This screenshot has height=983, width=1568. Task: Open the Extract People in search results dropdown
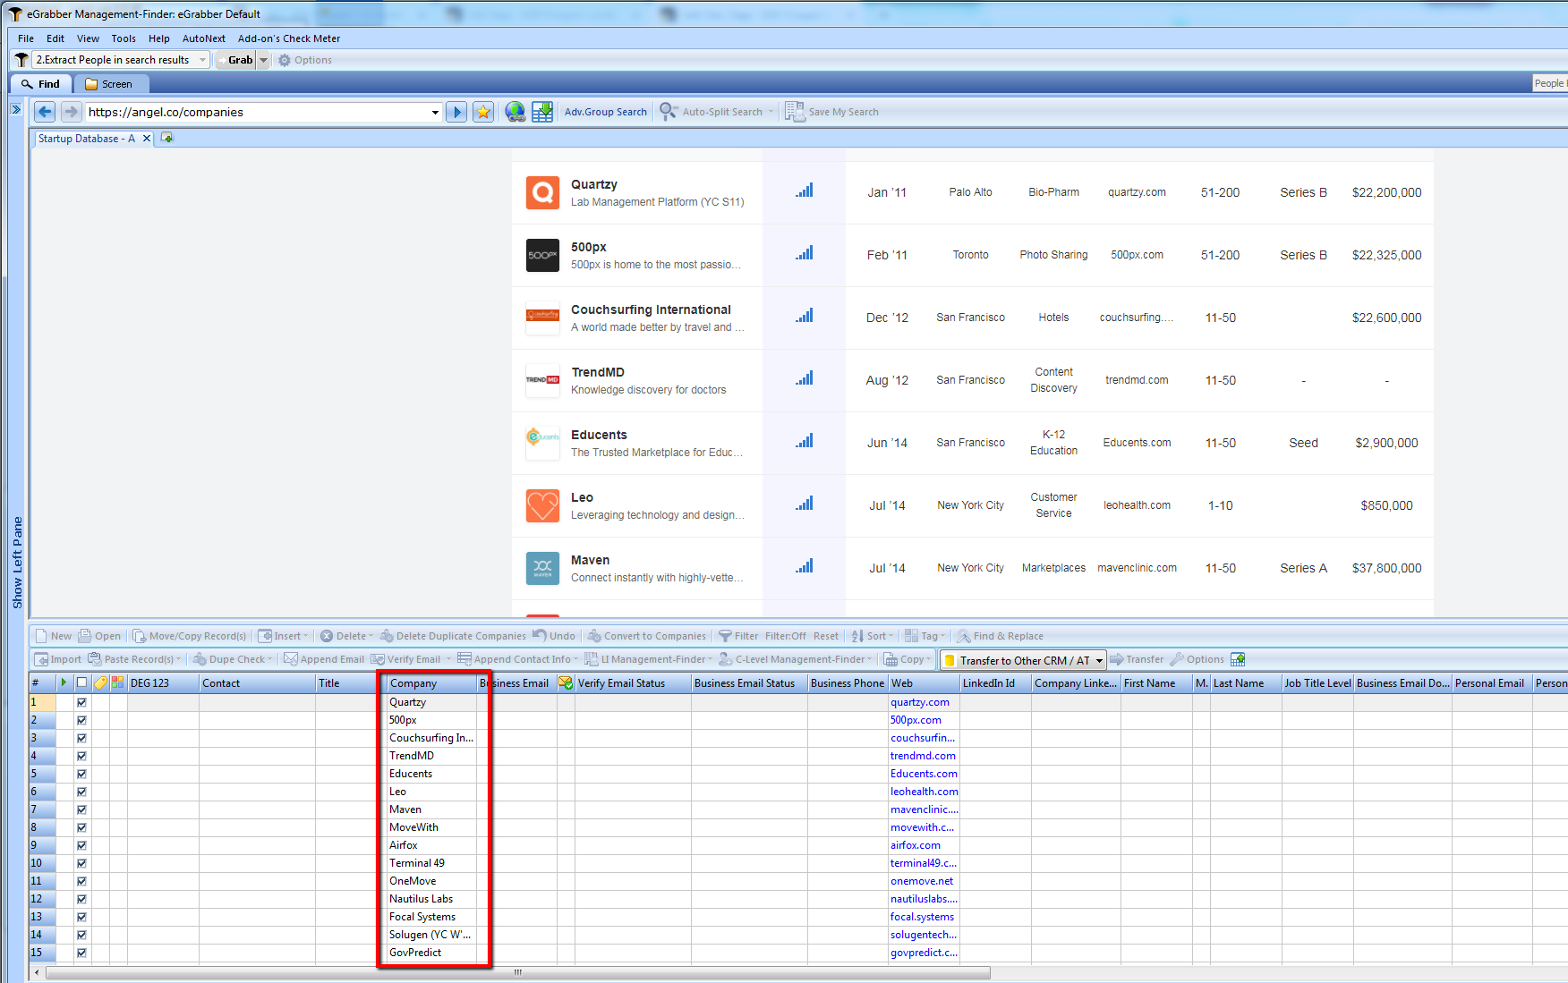tap(202, 60)
